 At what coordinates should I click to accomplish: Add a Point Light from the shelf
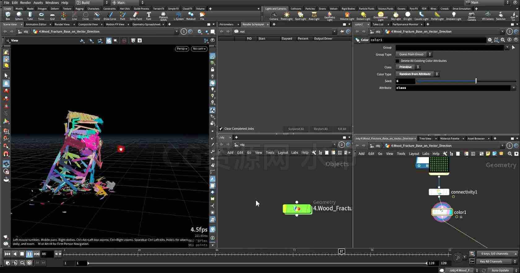click(287, 16)
